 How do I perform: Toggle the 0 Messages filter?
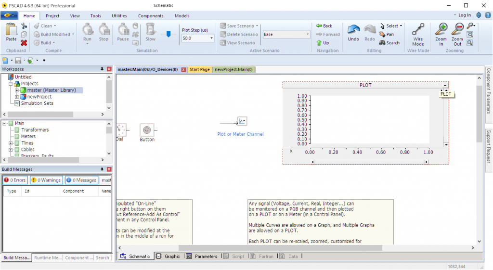[81, 180]
